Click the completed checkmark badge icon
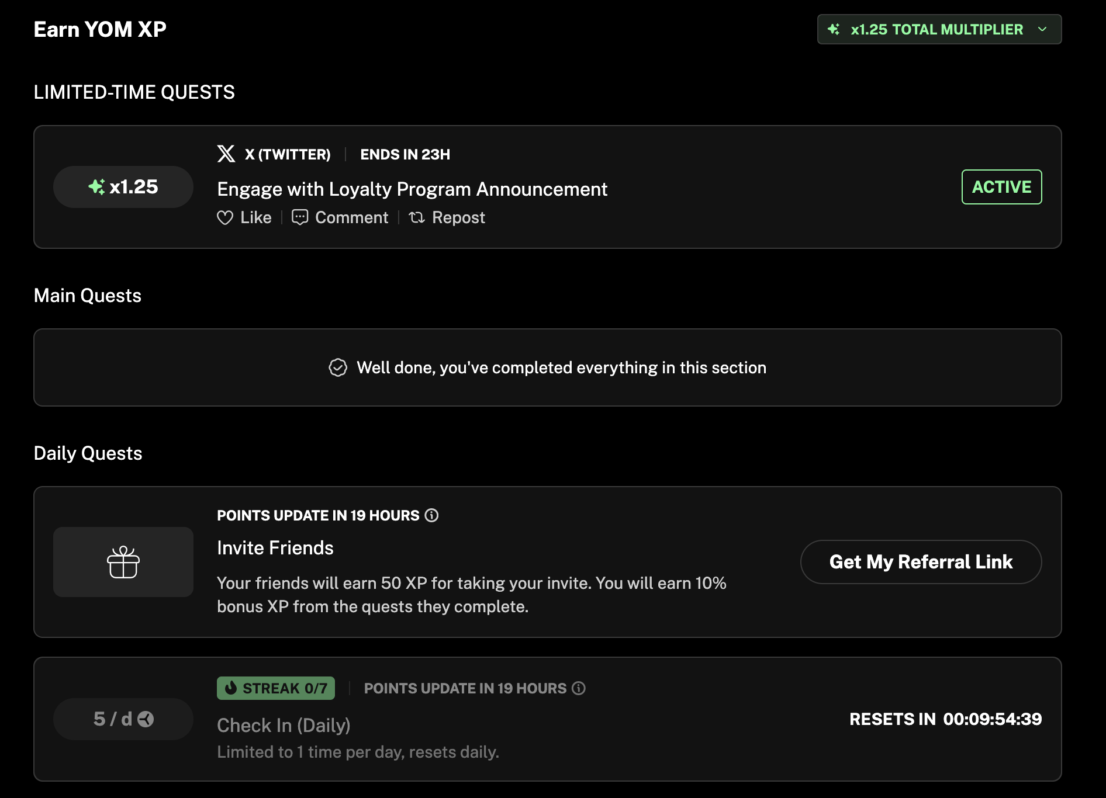This screenshot has width=1106, height=798. tap(338, 367)
